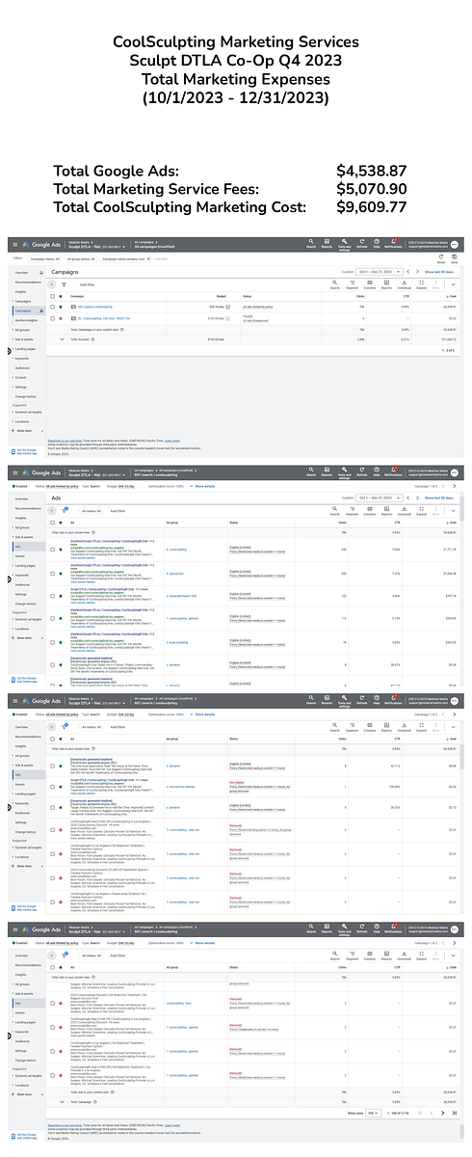Select all rows using the Campaigns table header checkbox

pos(52,295)
